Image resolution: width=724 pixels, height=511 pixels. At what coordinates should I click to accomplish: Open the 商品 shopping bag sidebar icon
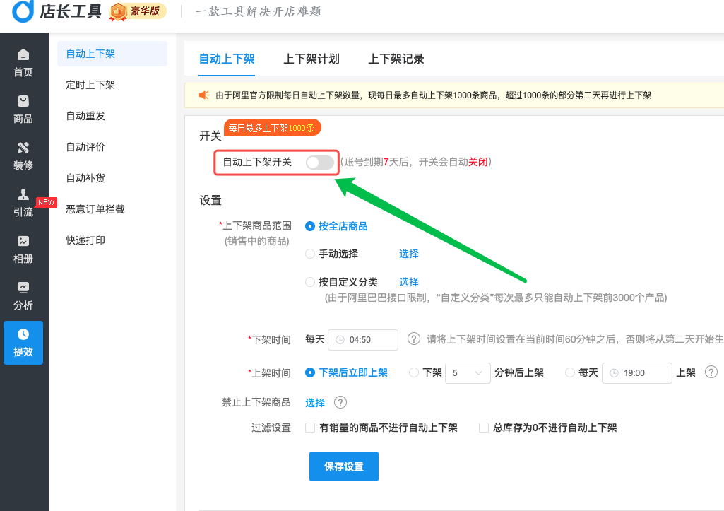[x=23, y=101]
